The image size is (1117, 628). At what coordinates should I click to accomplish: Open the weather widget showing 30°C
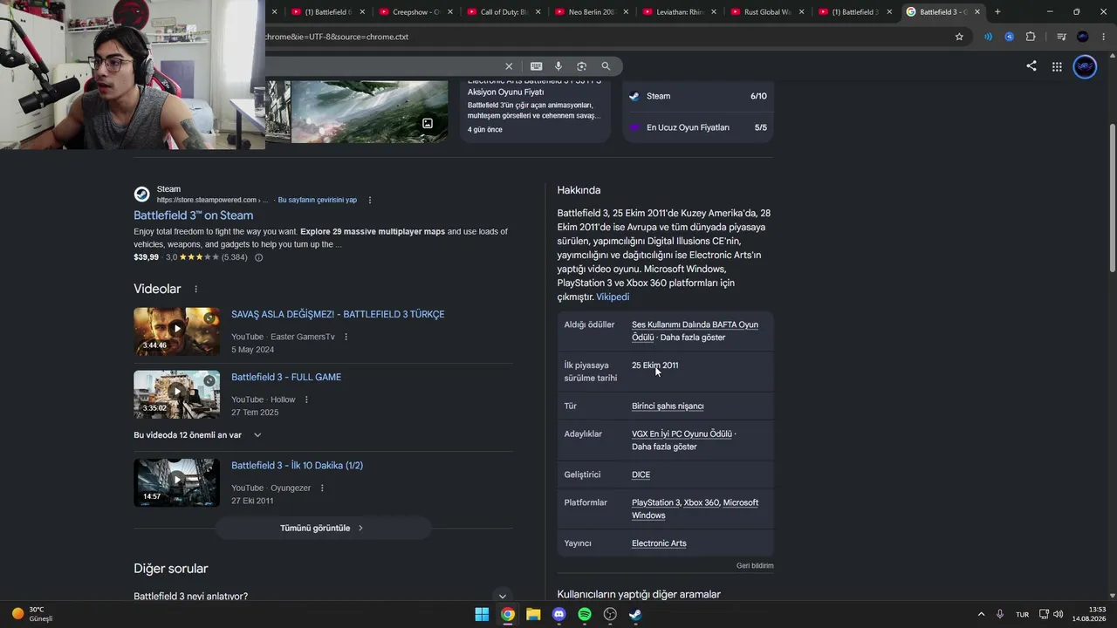[32, 614]
